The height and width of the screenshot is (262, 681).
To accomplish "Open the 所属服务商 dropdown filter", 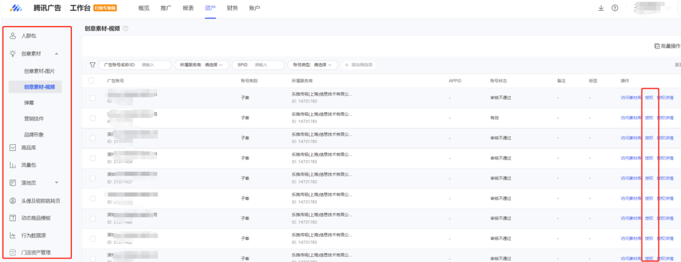I will coord(203,65).
